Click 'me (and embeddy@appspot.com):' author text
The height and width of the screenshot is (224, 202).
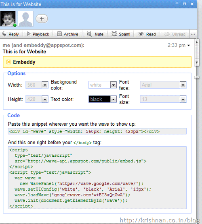[43, 45]
